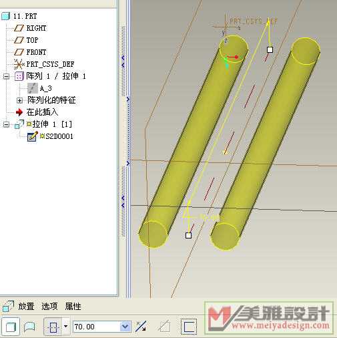The height and width of the screenshot is (338, 337).
Task: Flip extrude depth direction icon
Action: tap(141, 327)
